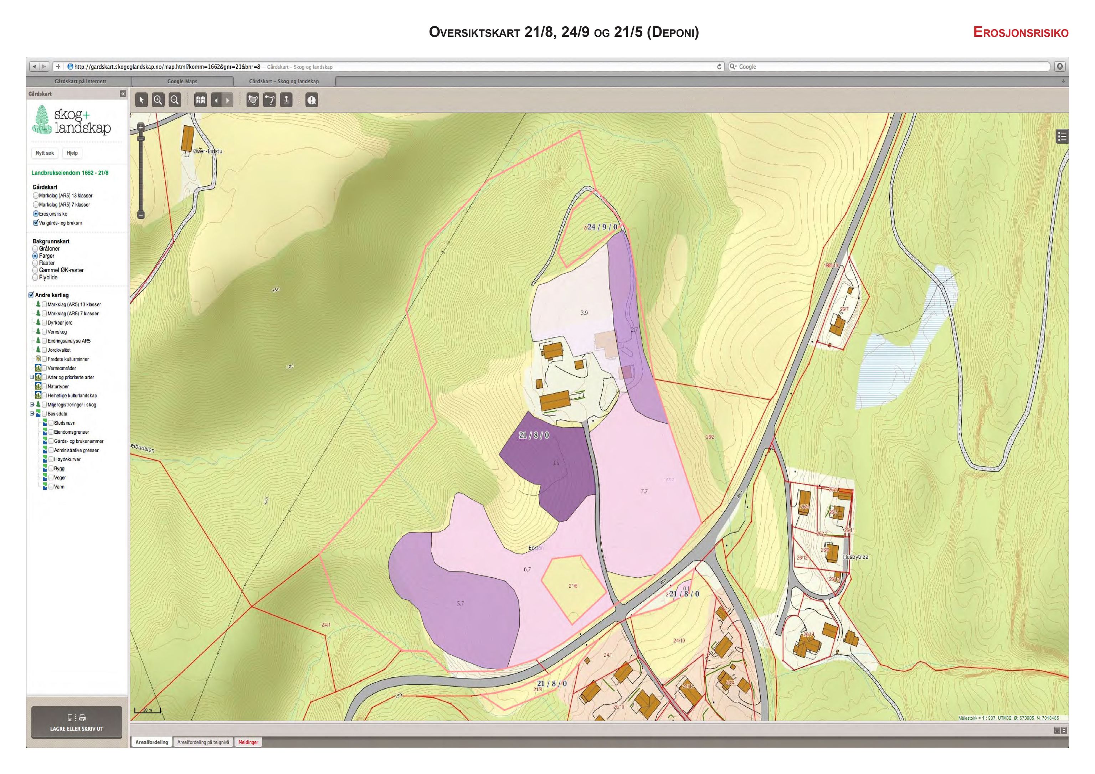
Task: Open Arealfordeling på teignivå tab
Action: coord(203,742)
